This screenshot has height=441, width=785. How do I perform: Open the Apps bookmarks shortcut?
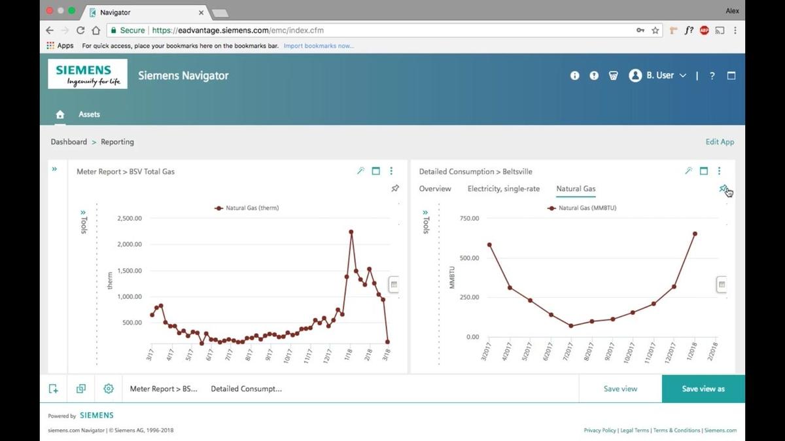click(60, 46)
